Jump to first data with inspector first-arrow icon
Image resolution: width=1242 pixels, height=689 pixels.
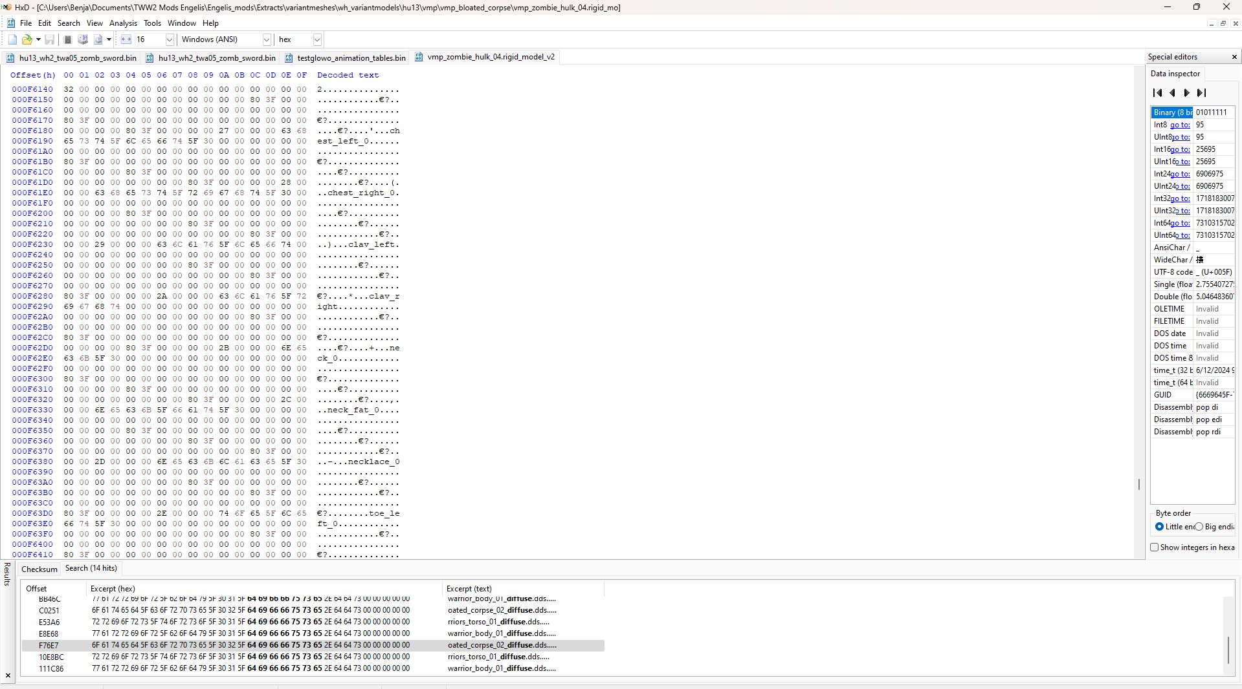point(1158,92)
